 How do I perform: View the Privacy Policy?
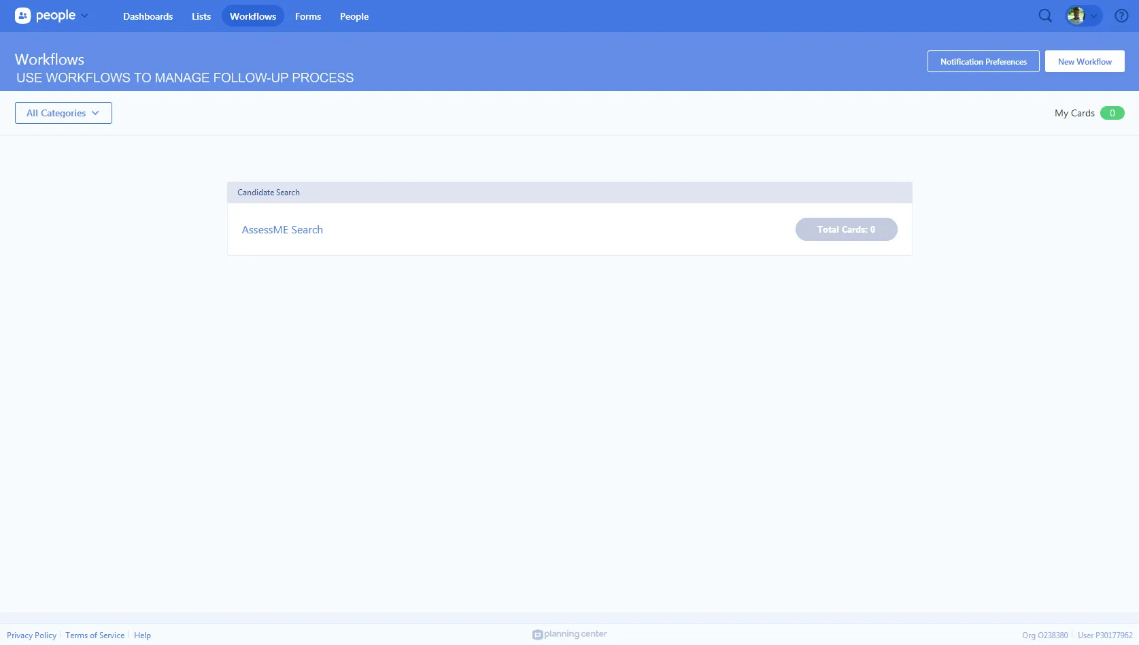31,635
